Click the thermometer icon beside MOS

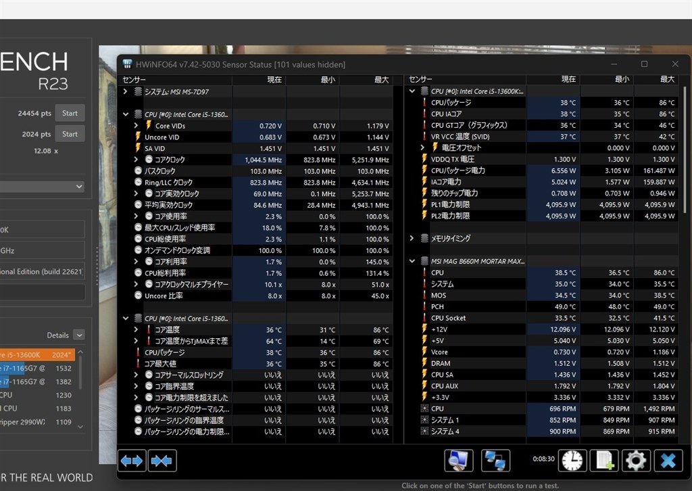[x=424, y=296]
